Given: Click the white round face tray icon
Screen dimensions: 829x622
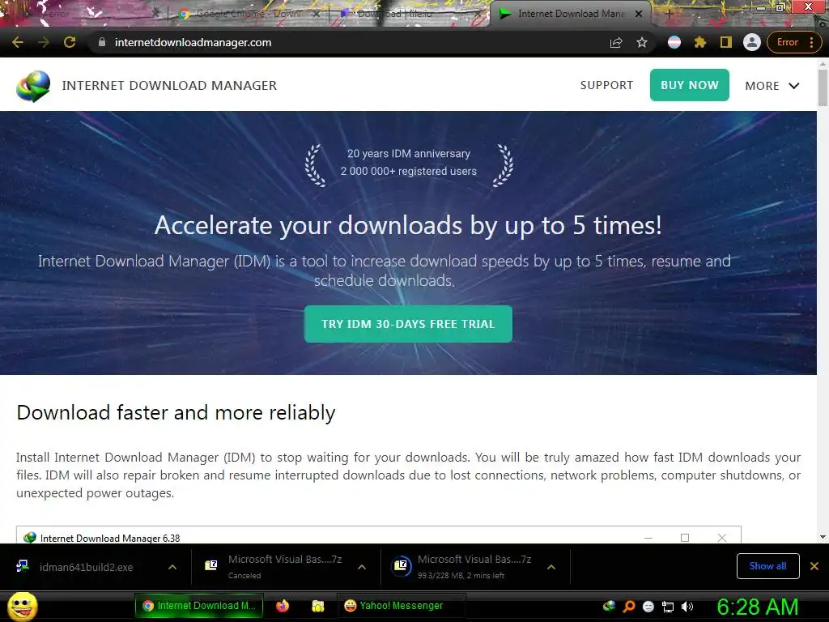Looking at the screenshot, I should [x=648, y=607].
